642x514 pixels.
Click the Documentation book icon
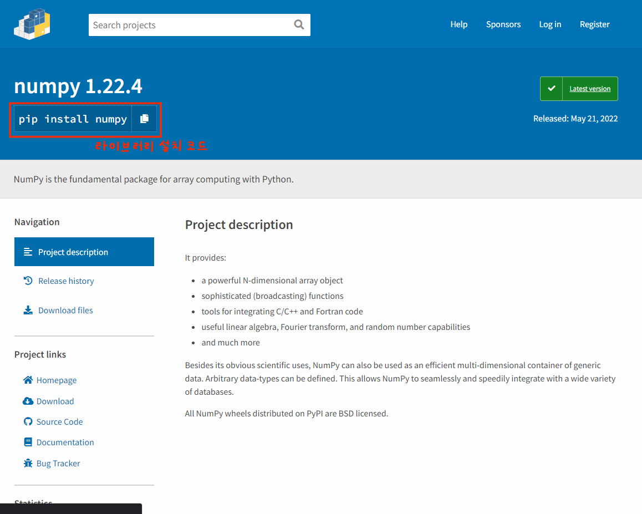pyautogui.click(x=28, y=442)
